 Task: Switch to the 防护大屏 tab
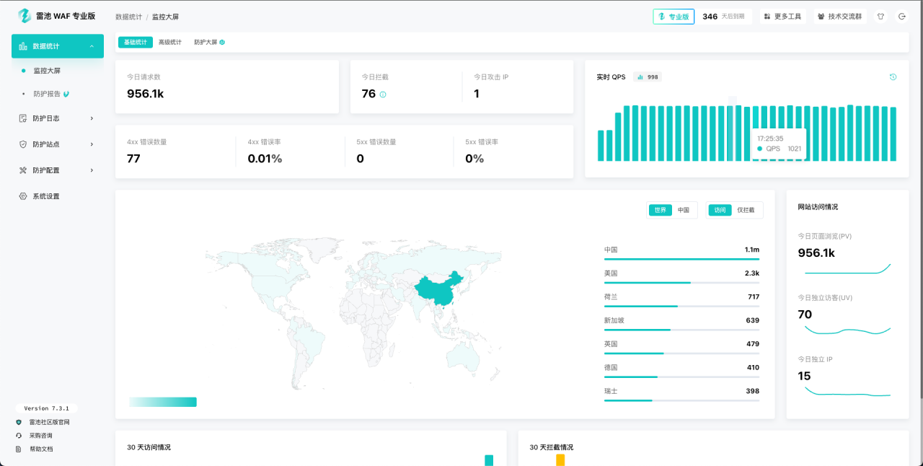(x=209, y=43)
